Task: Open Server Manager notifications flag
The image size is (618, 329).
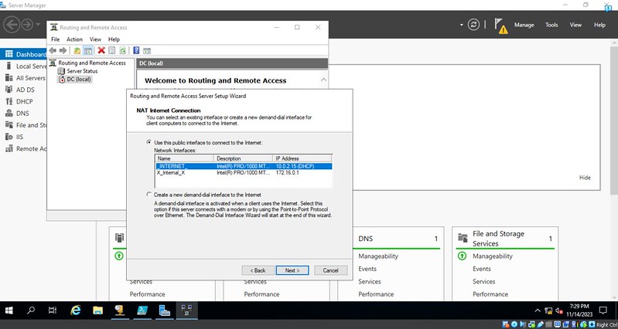Action: pos(500,25)
